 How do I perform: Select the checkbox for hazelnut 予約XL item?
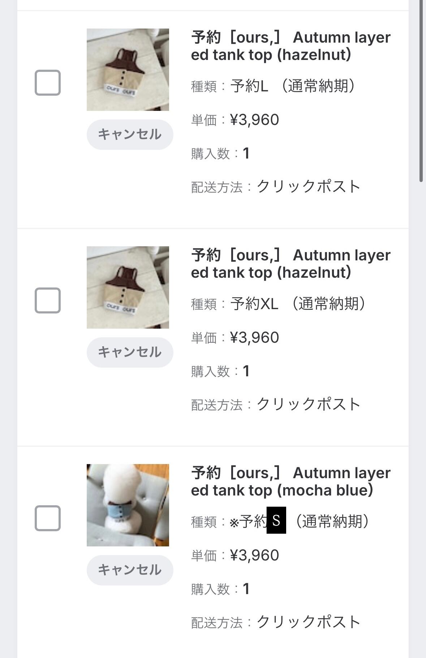[47, 300]
